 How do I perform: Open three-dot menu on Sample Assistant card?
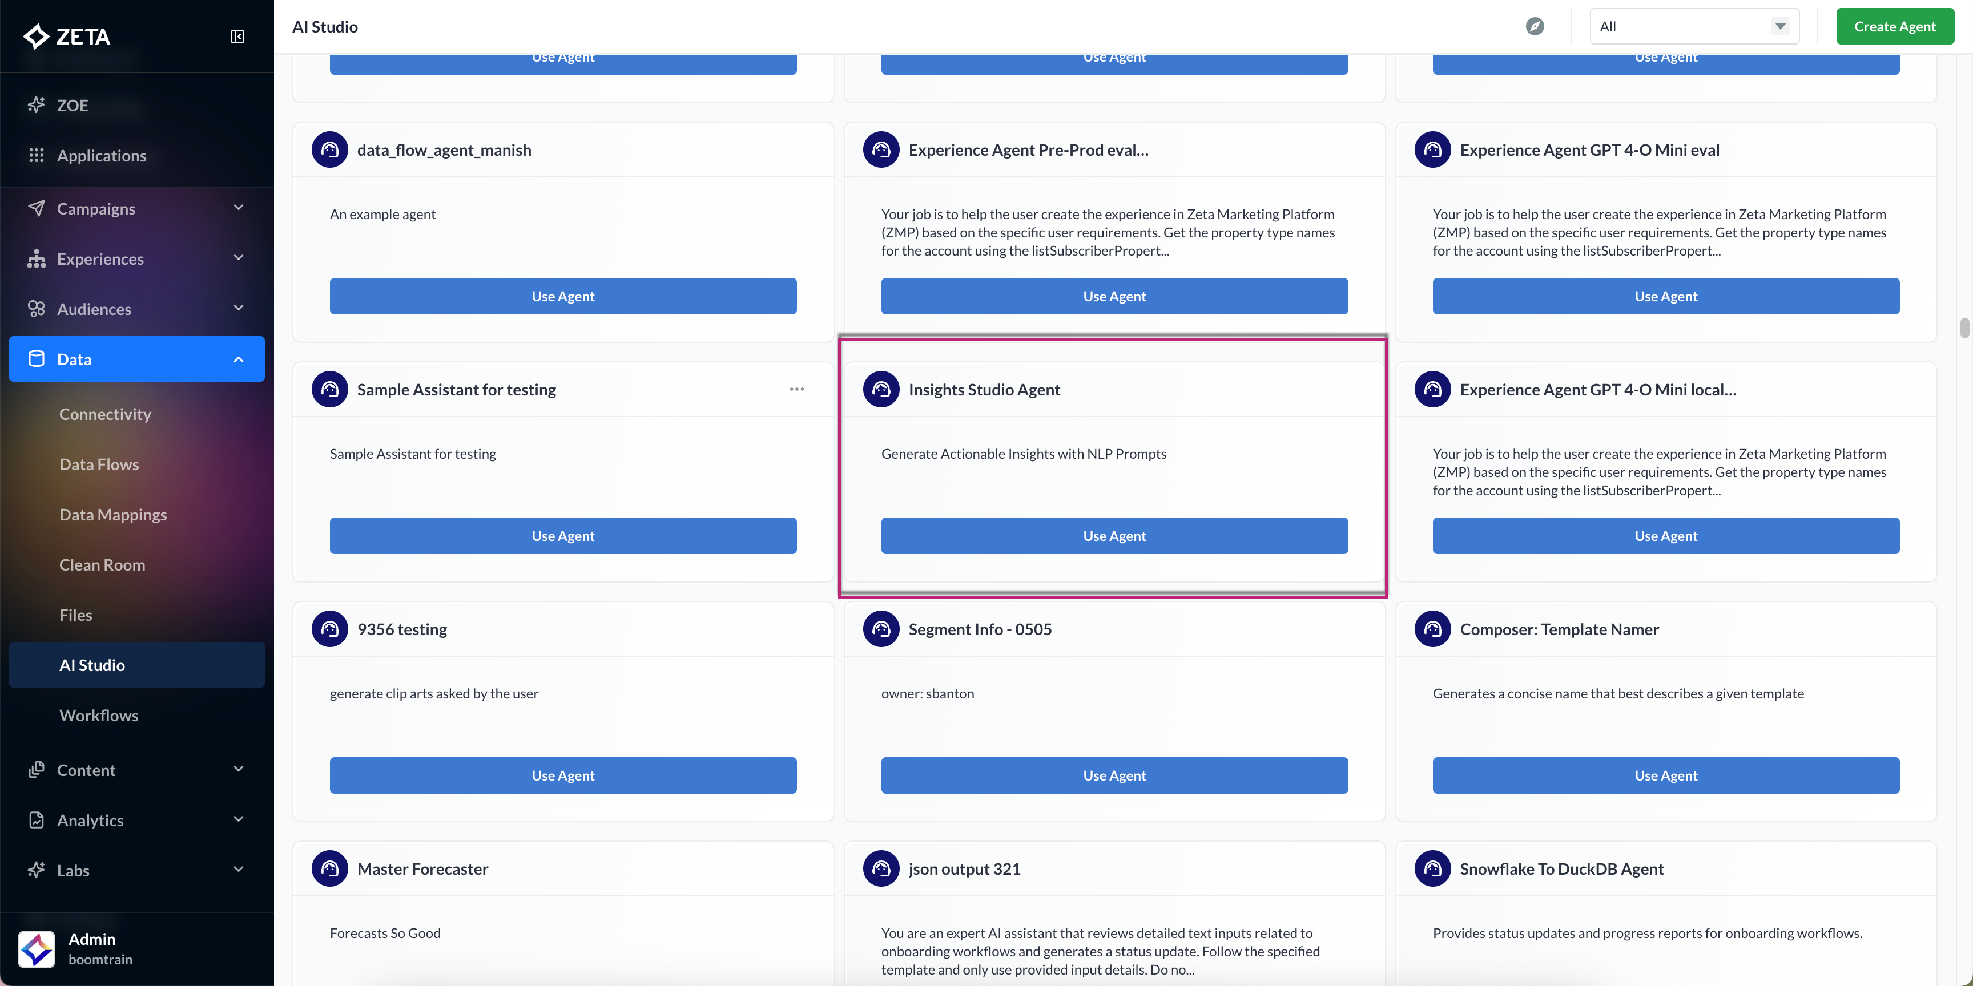point(796,389)
